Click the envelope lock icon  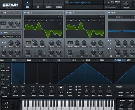pos(54,65)
